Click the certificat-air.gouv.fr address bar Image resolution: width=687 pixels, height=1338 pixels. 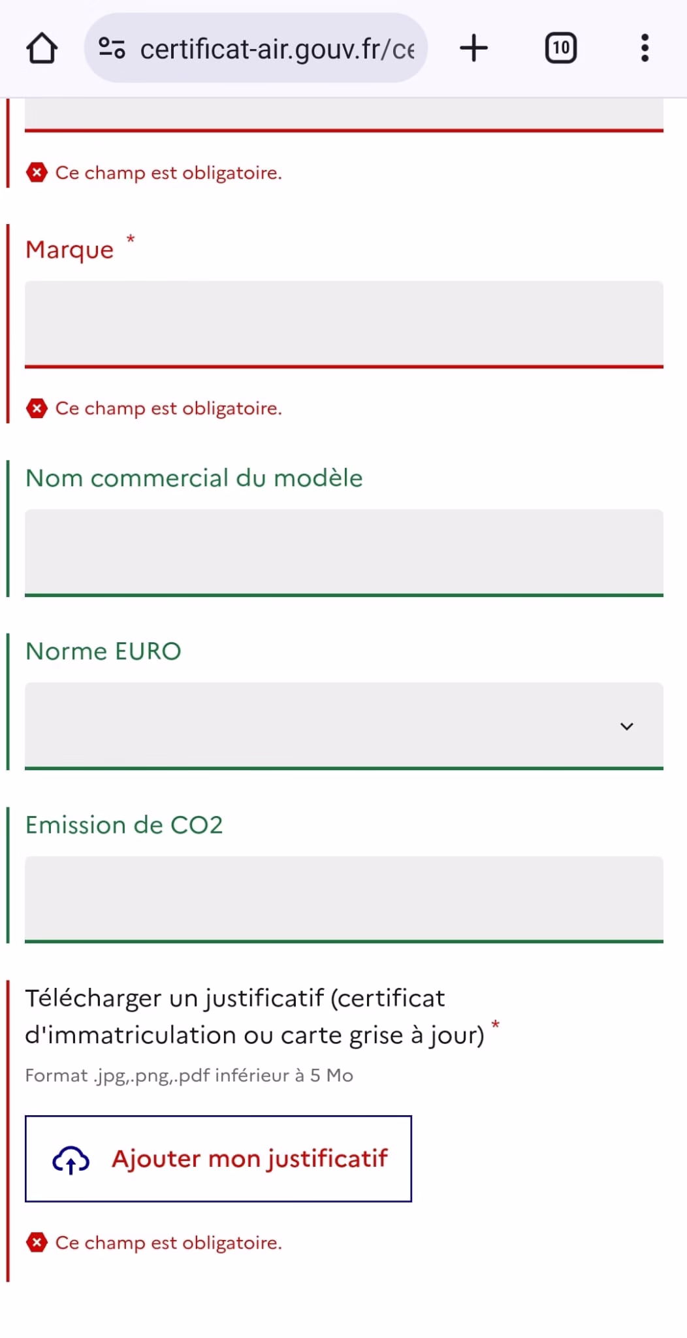click(x=256, y=48)
